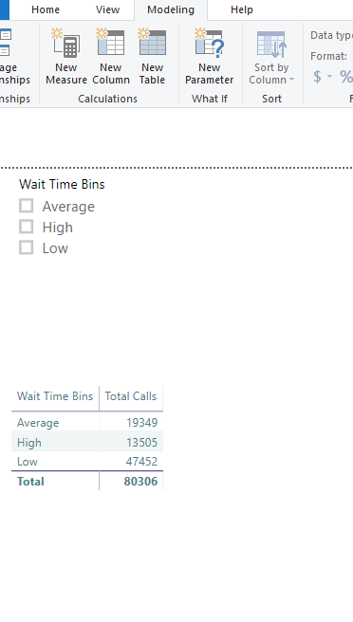Click the New Measure calculator icon
This screenshot has width=353, height=622.
coord(65,43)
